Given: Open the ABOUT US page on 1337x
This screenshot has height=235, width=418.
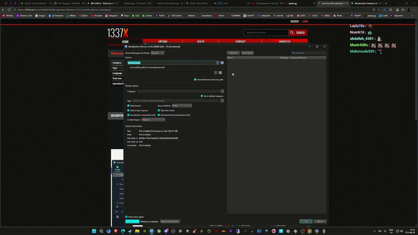Looking at the screenshot, I should 285,42.
